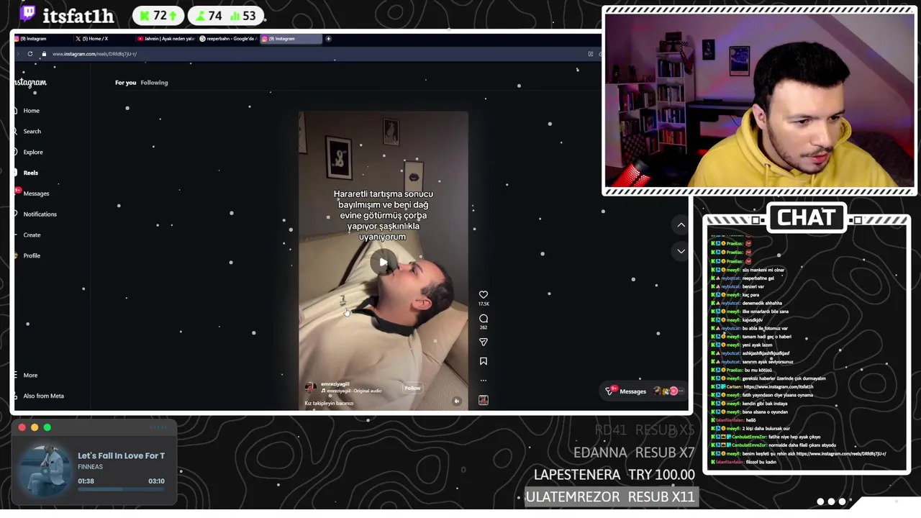Viewport: 921px width, 518px height.
Task: Open Explore in Instagram sidebar
Action: click(x=28, y=153)
